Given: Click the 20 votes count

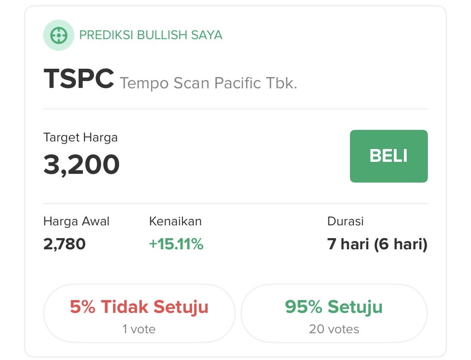Looking at the screenshot, I should pos(334,329).
